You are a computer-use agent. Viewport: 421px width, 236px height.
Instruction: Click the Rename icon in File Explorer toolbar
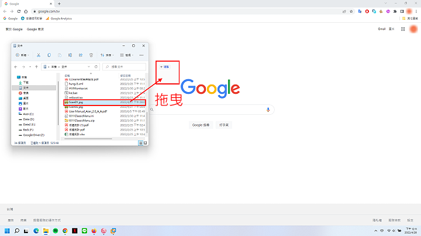70,55
